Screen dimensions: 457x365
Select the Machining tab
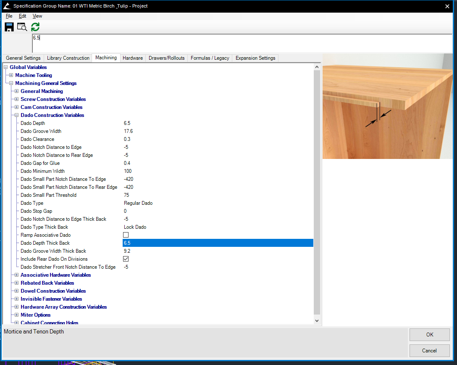click(x=106, y=58)
